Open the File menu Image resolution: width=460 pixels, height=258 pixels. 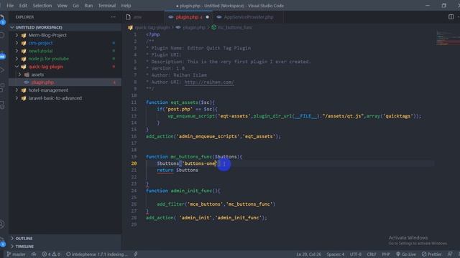[10, 6]
